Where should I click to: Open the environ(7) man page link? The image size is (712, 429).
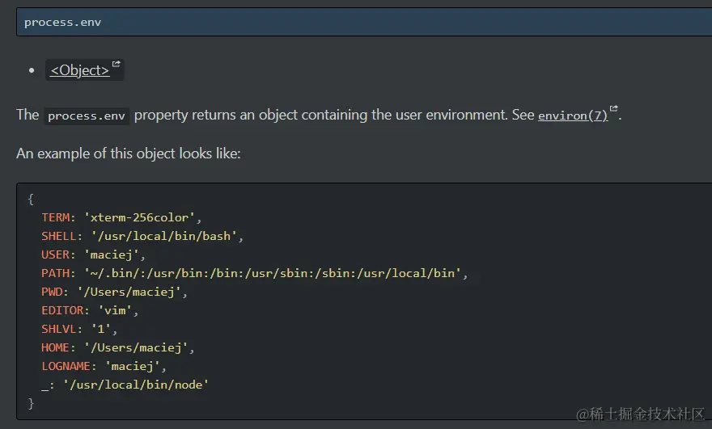[x=572, y=116]
